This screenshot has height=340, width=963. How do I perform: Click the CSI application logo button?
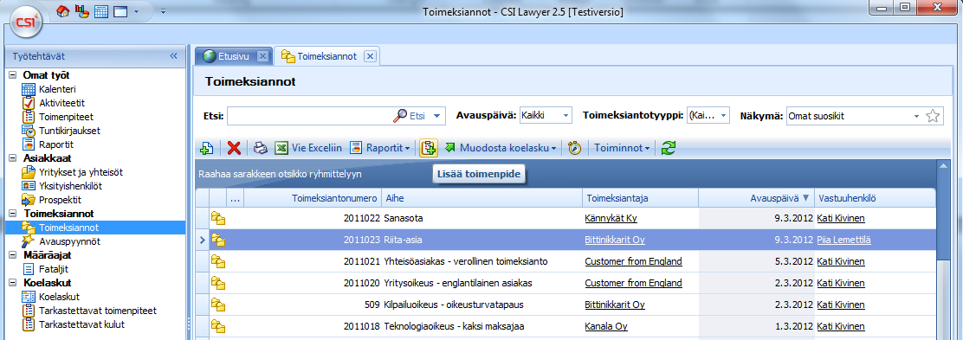pyautogui.click(x=26, y=23)
